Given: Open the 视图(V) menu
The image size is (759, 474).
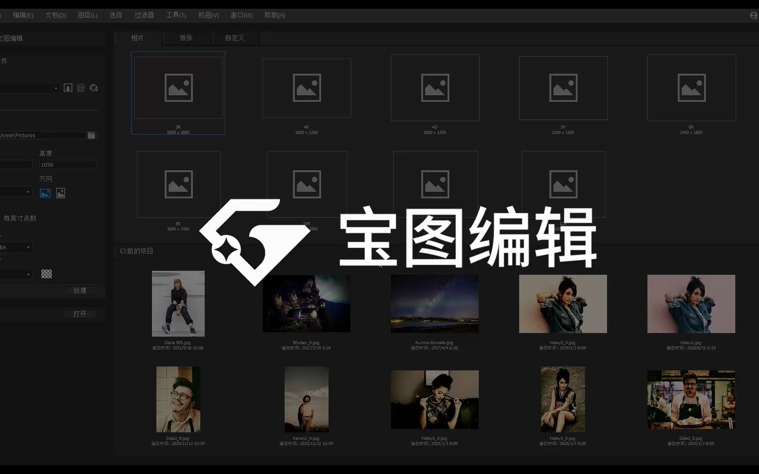Looking at the screenshot, I should pyautogui.click(x=208, y=15).
